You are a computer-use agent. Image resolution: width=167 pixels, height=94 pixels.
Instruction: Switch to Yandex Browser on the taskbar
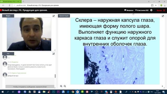[77, 92]
